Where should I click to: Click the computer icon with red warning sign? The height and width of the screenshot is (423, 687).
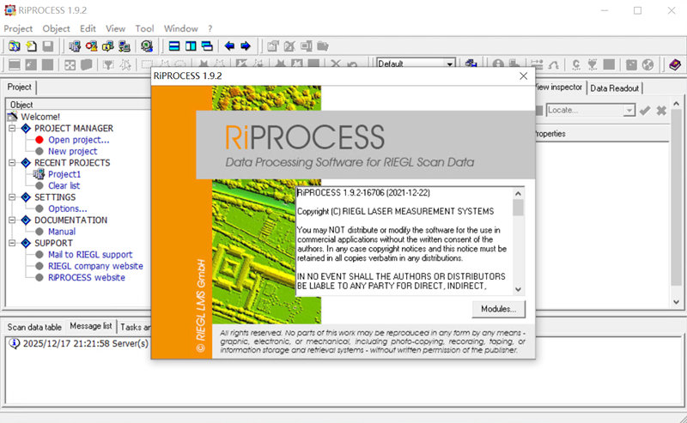coord(92,46)
